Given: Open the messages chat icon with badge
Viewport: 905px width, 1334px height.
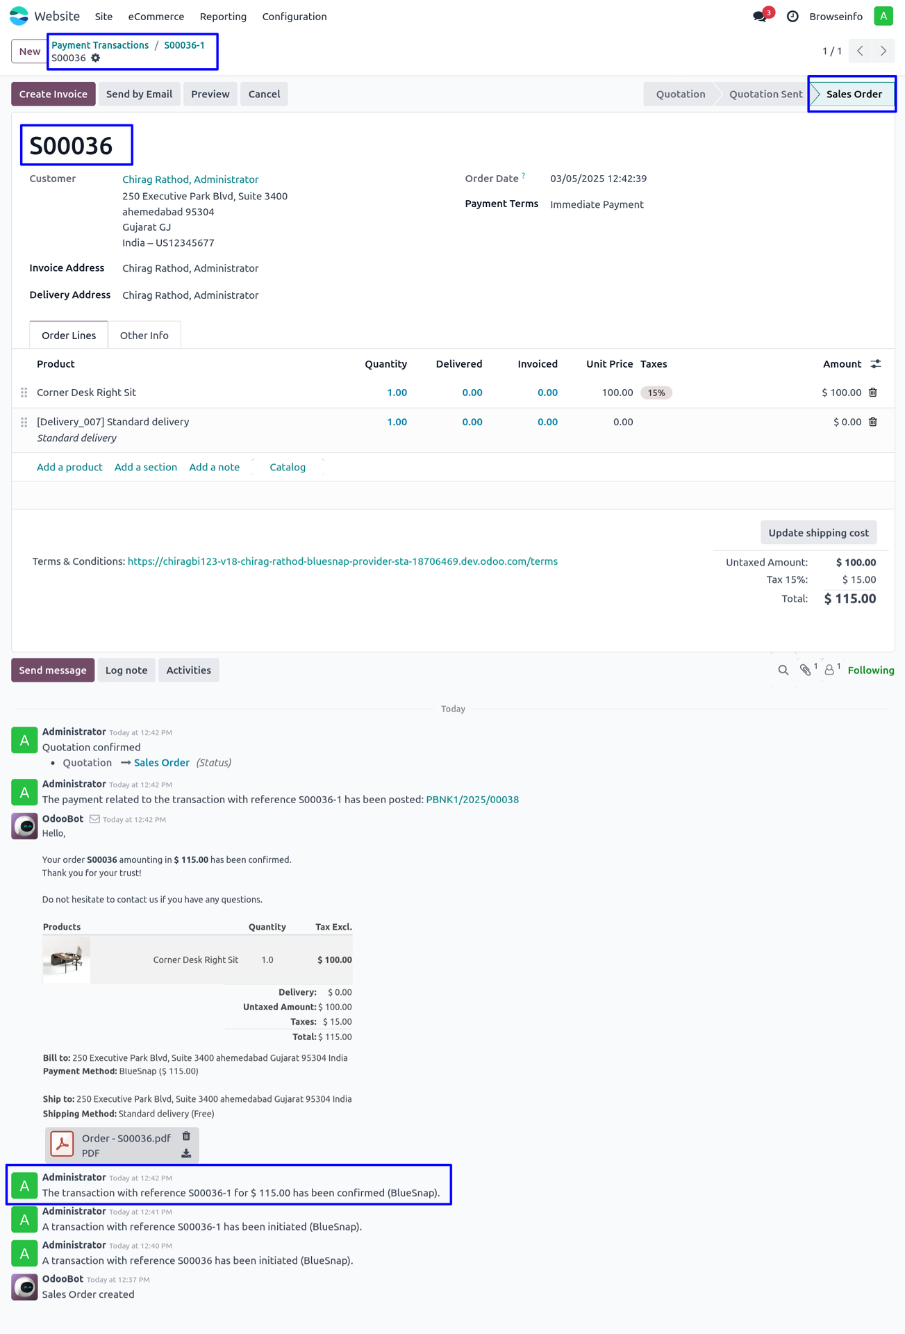Looking at the screenshot, I should click(760, 16).
